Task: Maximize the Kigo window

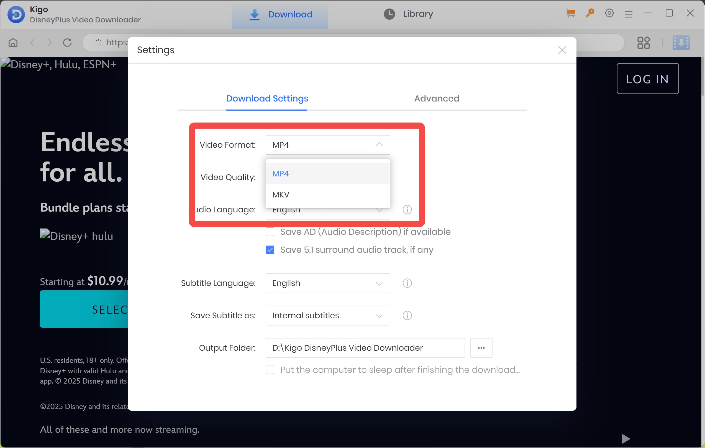Action: [x=669, y=13]
